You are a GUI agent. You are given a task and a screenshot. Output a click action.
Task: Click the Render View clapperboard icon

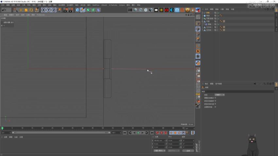point(65,10)
